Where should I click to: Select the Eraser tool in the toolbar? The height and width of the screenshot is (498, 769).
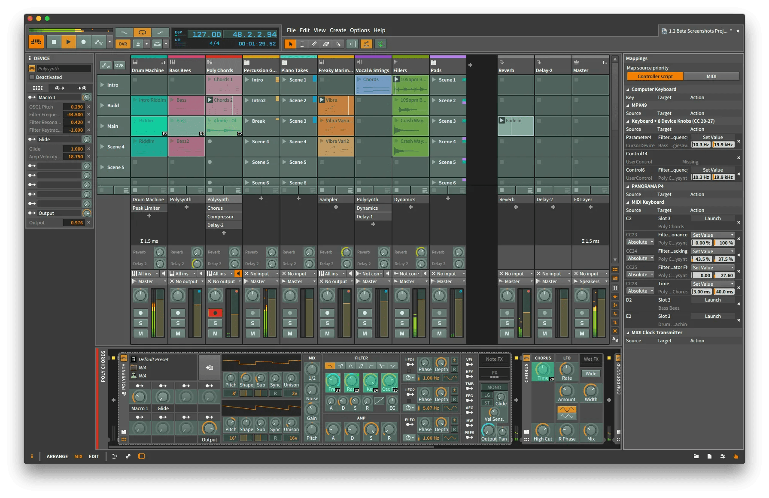326,44
